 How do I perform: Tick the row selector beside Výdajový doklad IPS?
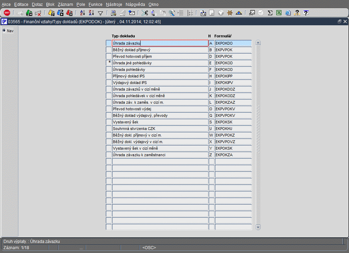[109, 83]
